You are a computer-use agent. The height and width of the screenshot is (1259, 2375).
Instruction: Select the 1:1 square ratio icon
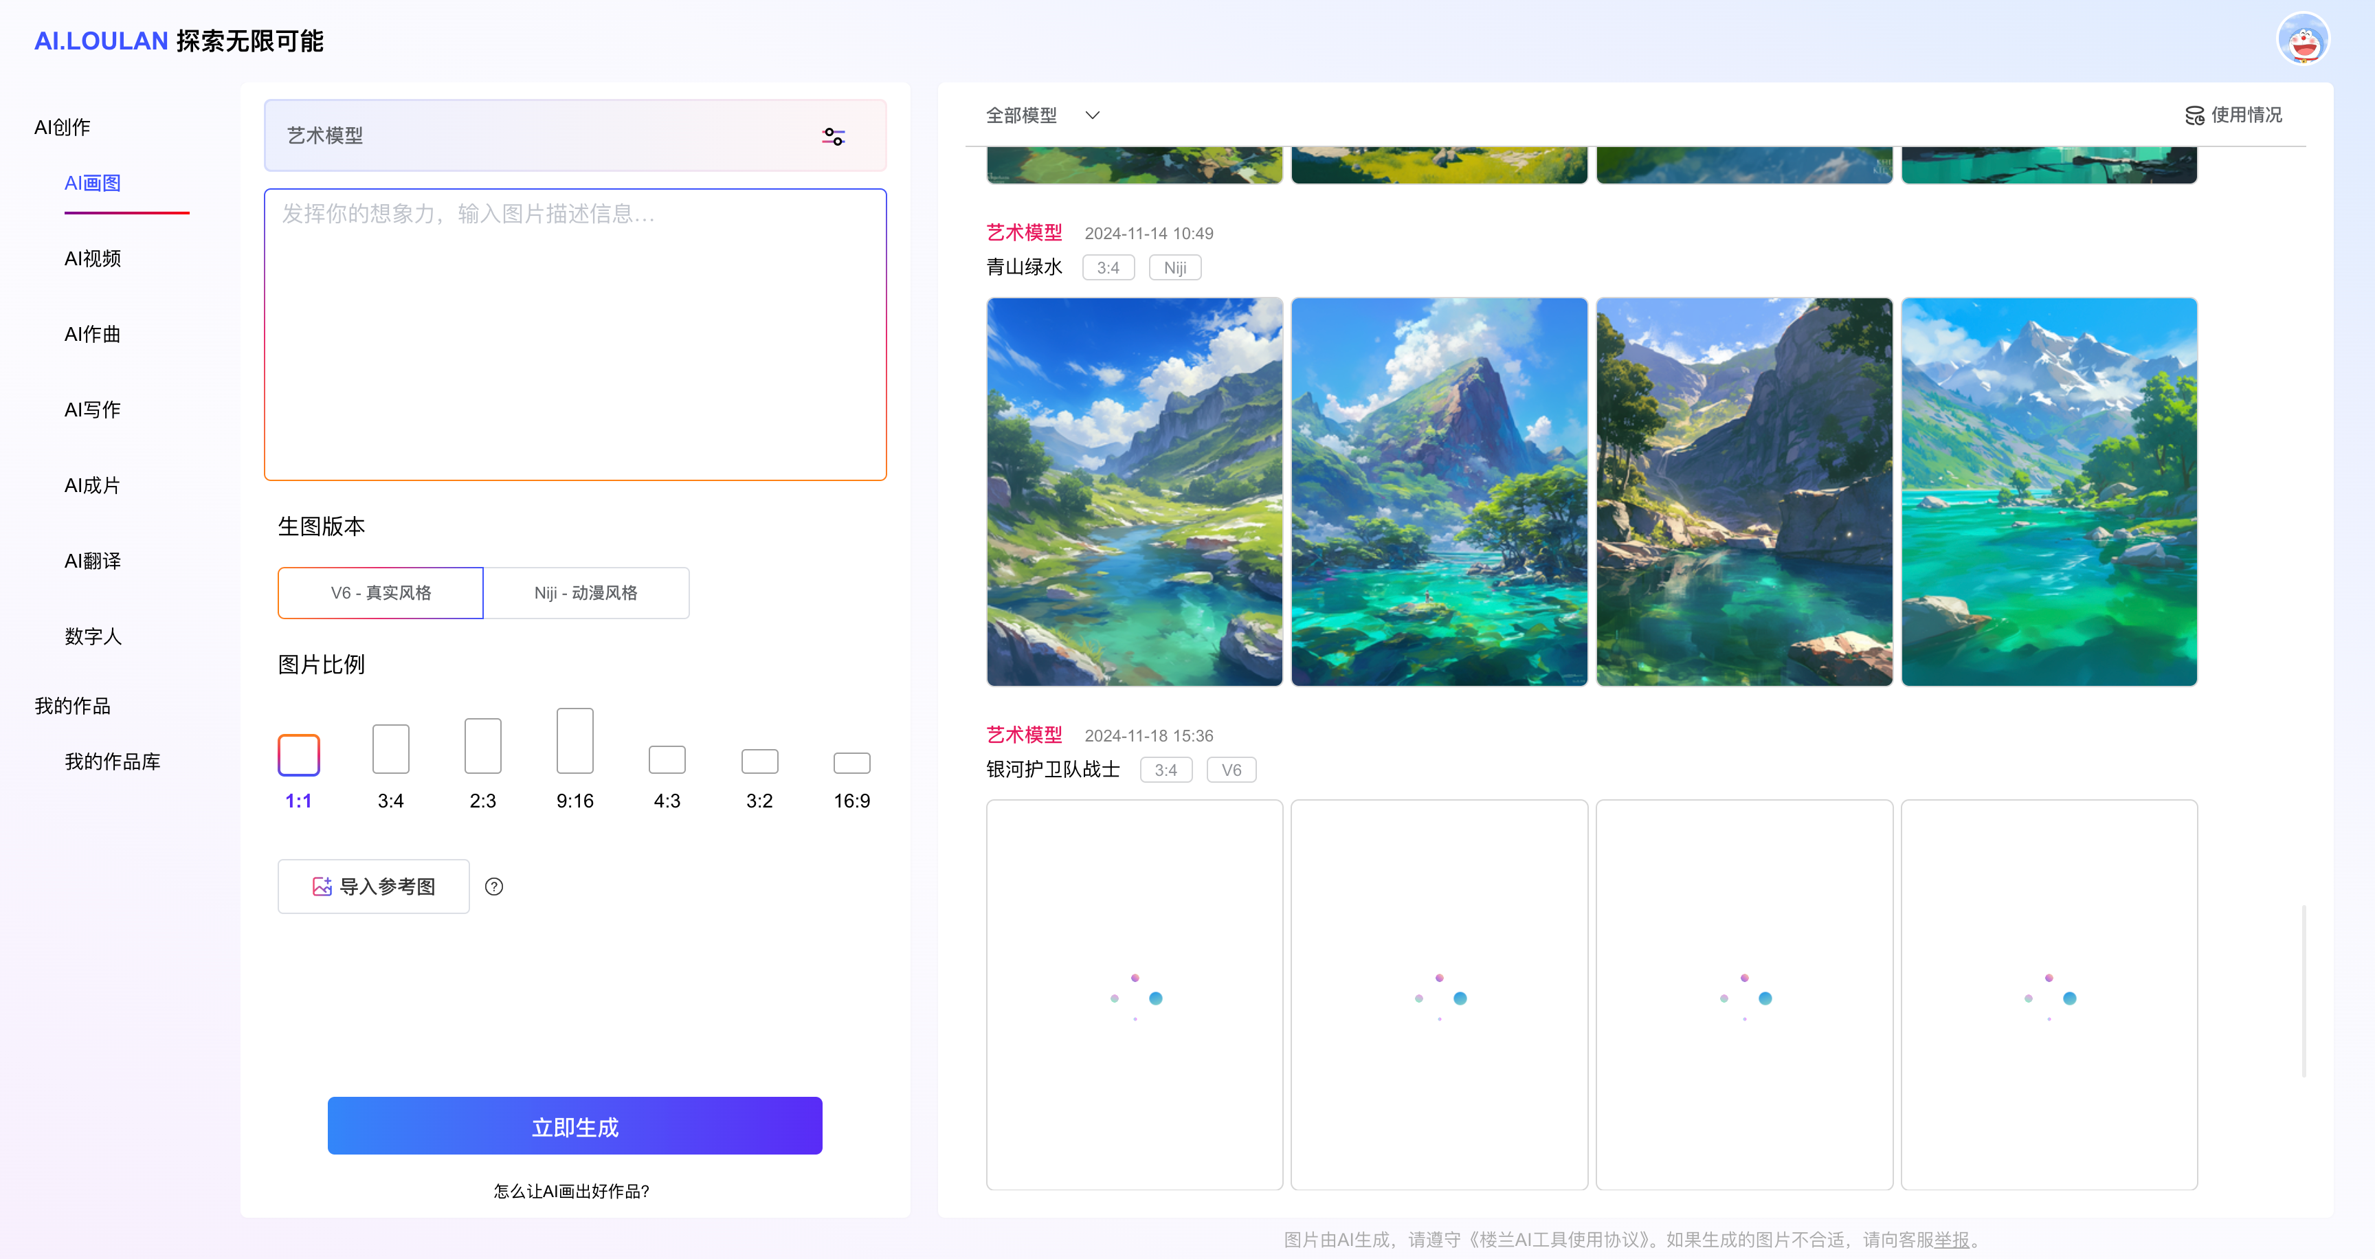point(299,755)
